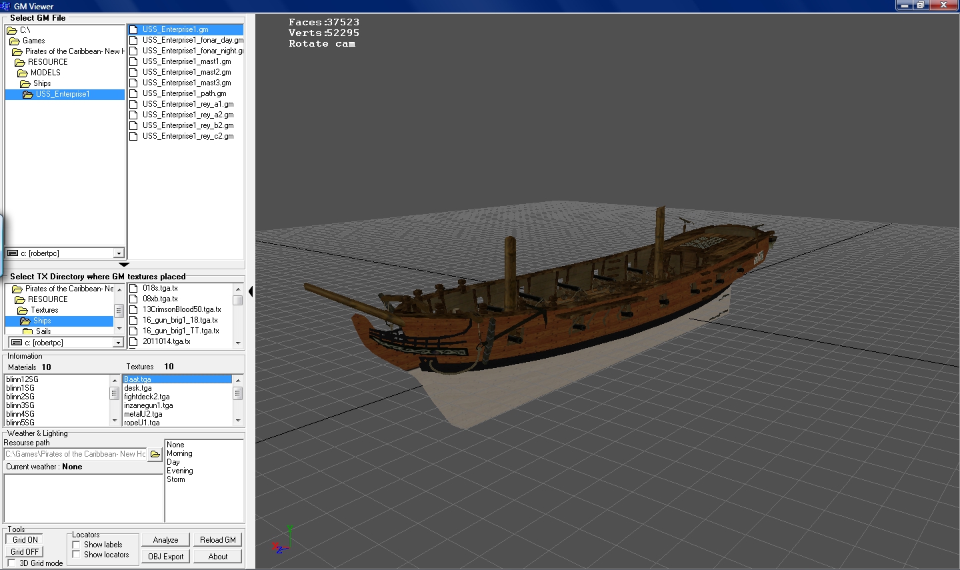
Task: Click the folder icon beside MODELS
Action: tap(22, 73)
